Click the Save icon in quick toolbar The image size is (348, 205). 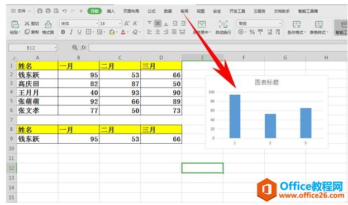pos(40,11)
